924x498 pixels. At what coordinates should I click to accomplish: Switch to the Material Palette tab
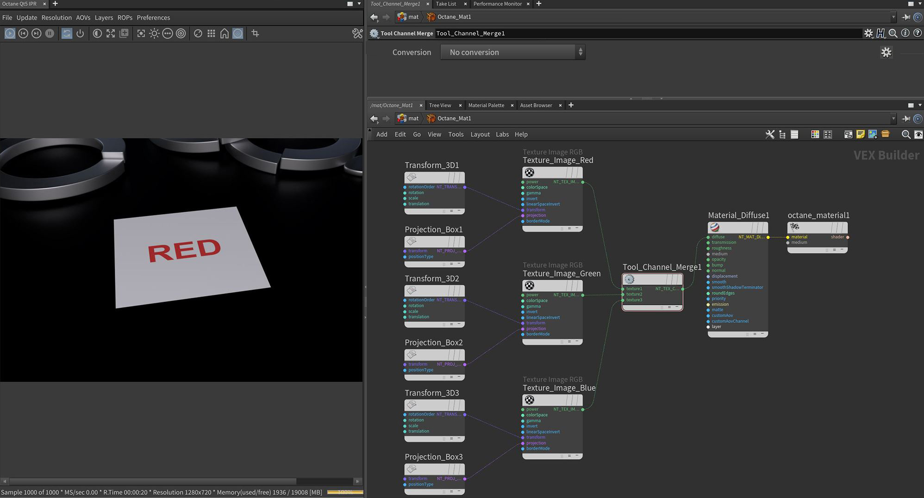pos(486,105)
